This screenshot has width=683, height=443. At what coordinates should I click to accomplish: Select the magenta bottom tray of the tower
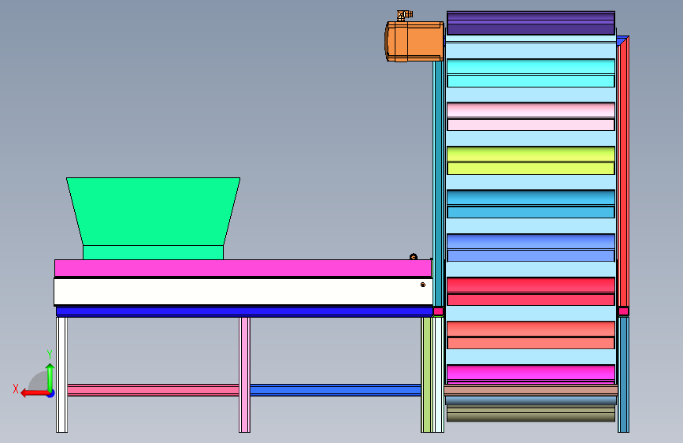point(530,374)
